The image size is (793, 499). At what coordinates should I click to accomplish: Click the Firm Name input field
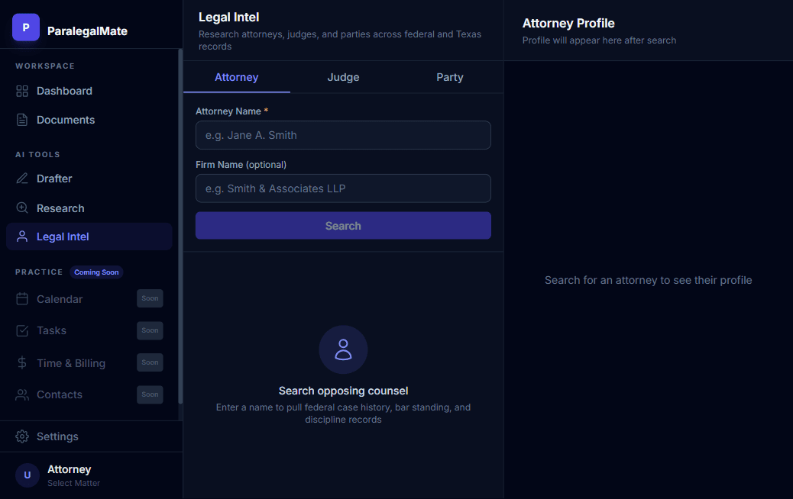pyautogui.click(x=343, y=188)
